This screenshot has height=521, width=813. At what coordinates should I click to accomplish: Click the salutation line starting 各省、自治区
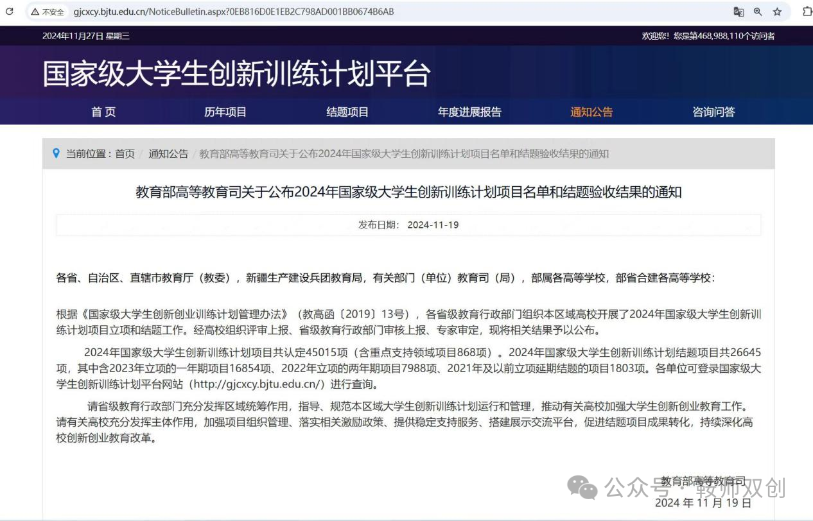(385, 278)
